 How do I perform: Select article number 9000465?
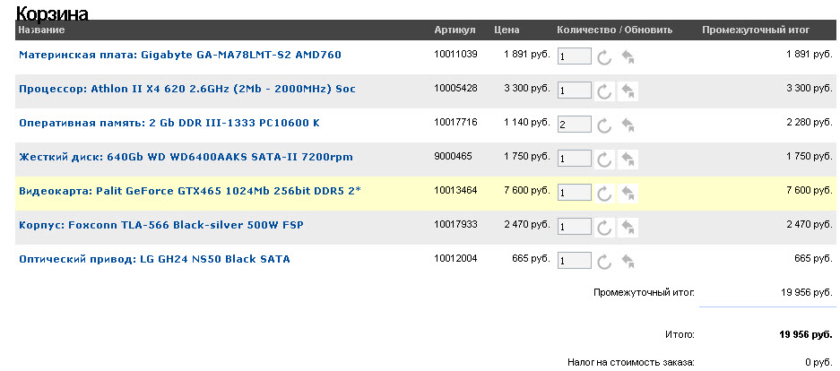[453, 156]
